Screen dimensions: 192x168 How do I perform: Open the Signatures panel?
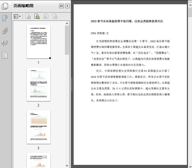(5, 43)
